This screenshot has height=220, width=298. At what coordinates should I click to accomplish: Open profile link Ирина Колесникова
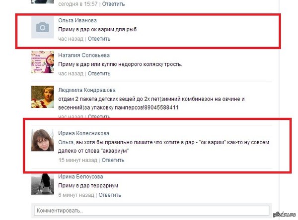click(x=83, y=133)
